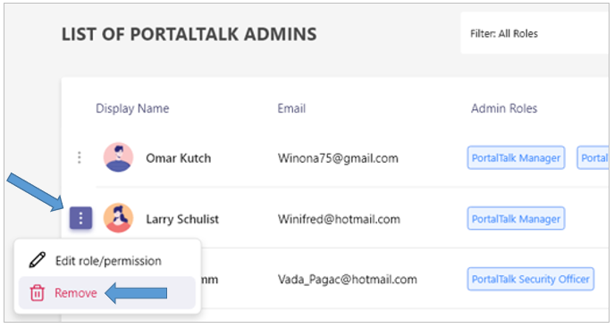Image resolution: width=614 pixels, height=328 pixels.
Task: Click the highlighted three-dot button for Larry Schulist
Action: (80, 217)
